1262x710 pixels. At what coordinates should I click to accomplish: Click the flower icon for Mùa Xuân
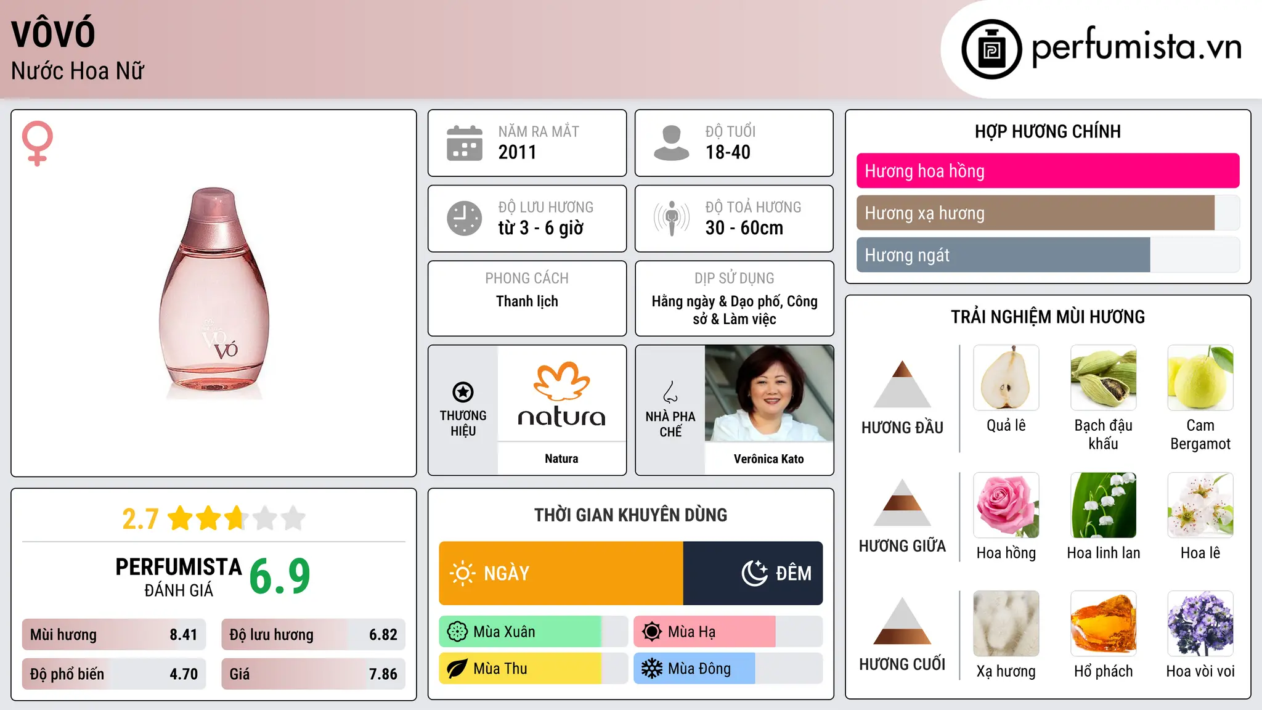click(x=457, y=632)
